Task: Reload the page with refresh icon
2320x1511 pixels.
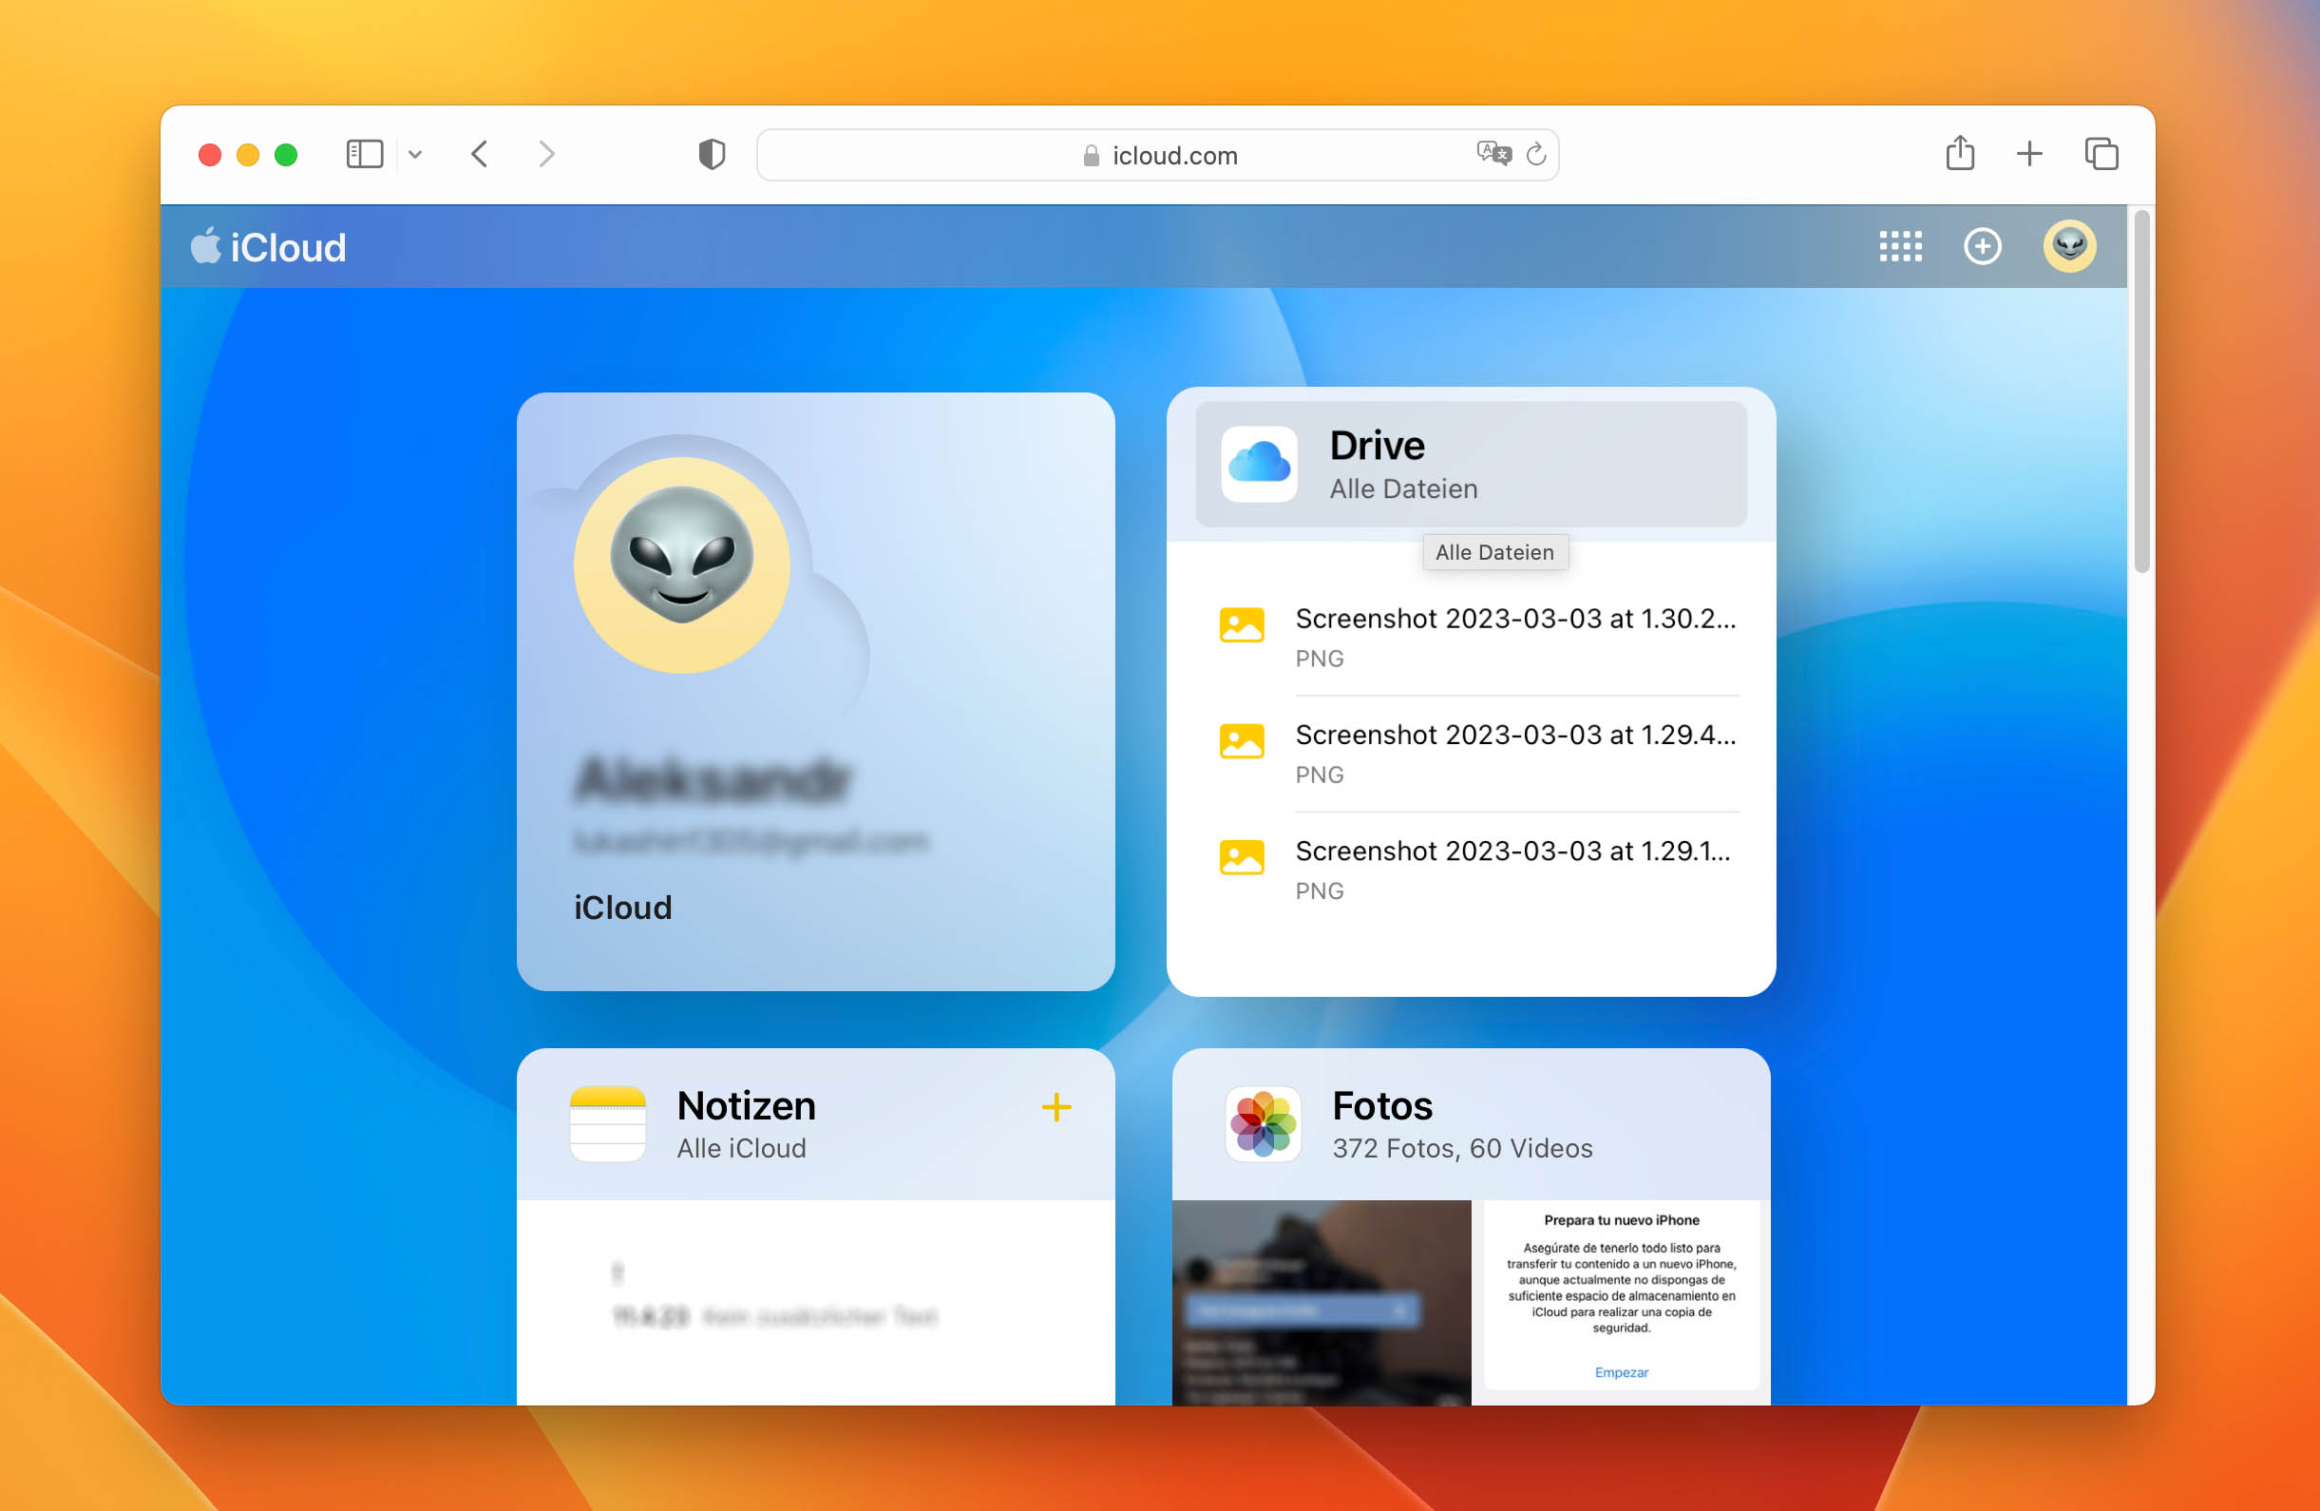Action: coord(1536,154)
